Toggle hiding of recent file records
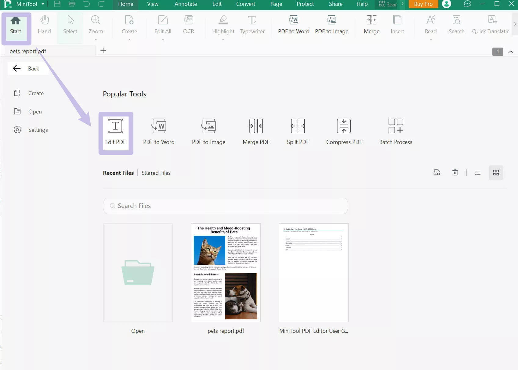This screenshot has width=518, height=370. [436, 172]
